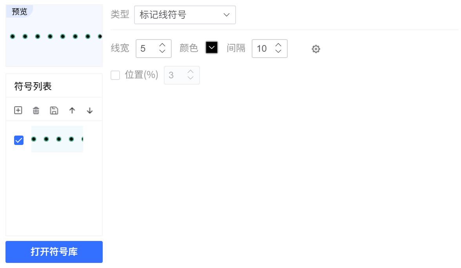461x268 pixels.
Task: Uncheck the dotted line symbol layer checkbox
Action: coord(19,140)
